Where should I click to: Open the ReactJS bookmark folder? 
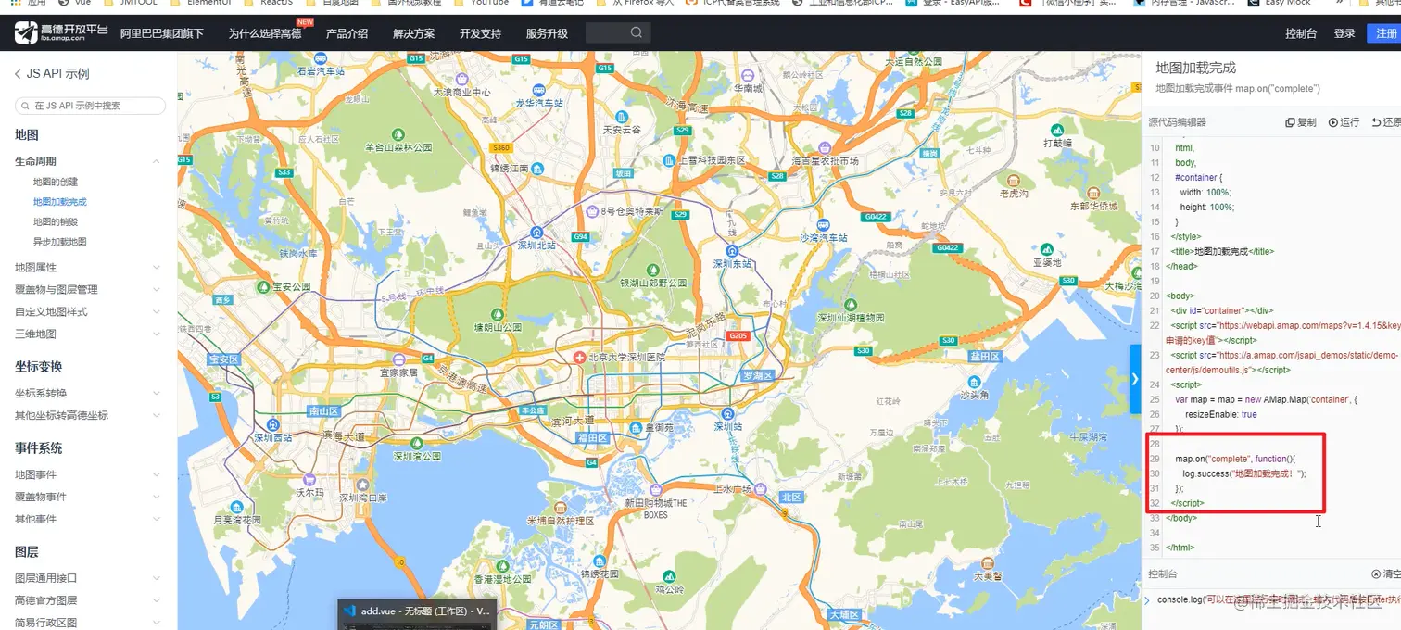click(268, 3)
